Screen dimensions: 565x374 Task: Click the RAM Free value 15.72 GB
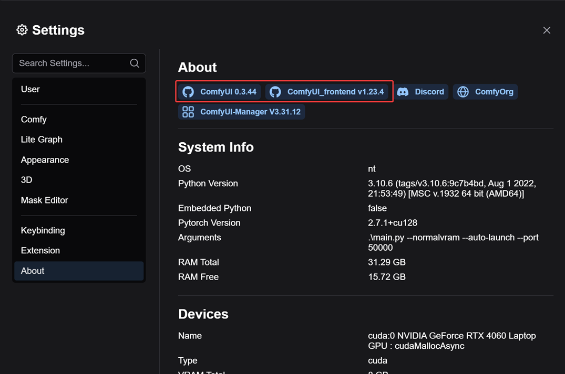tap(387, 277)
